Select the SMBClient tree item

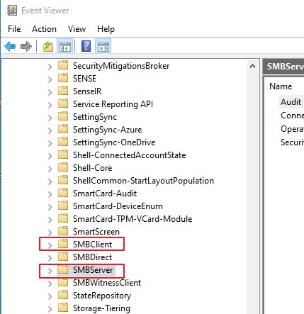[92, 245]
